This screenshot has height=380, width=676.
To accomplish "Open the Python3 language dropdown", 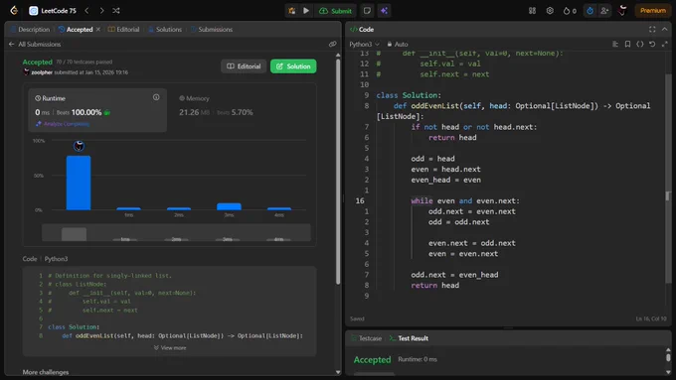I will tap(364, 44).
